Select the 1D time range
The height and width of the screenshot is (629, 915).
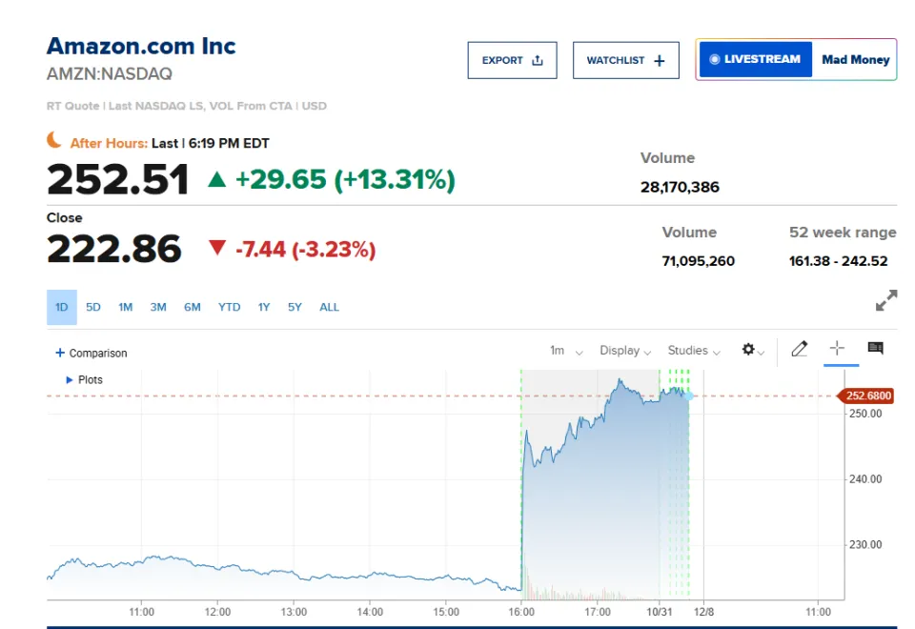tap(61, 307)
